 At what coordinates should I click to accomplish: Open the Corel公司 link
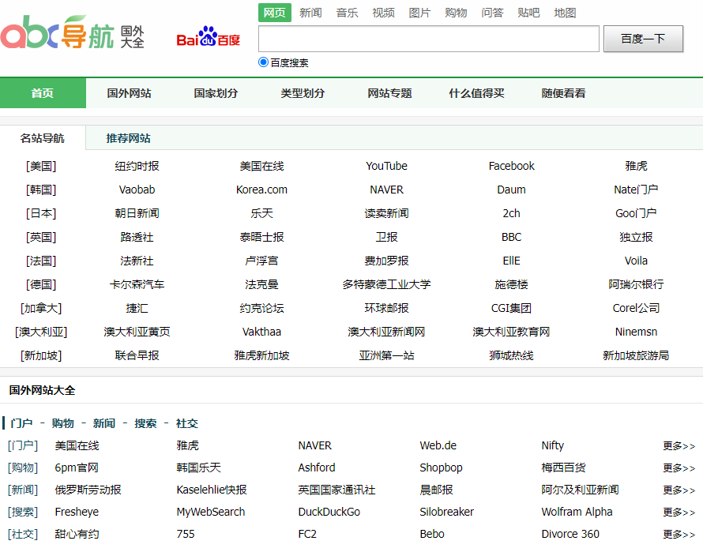(636, 308)
